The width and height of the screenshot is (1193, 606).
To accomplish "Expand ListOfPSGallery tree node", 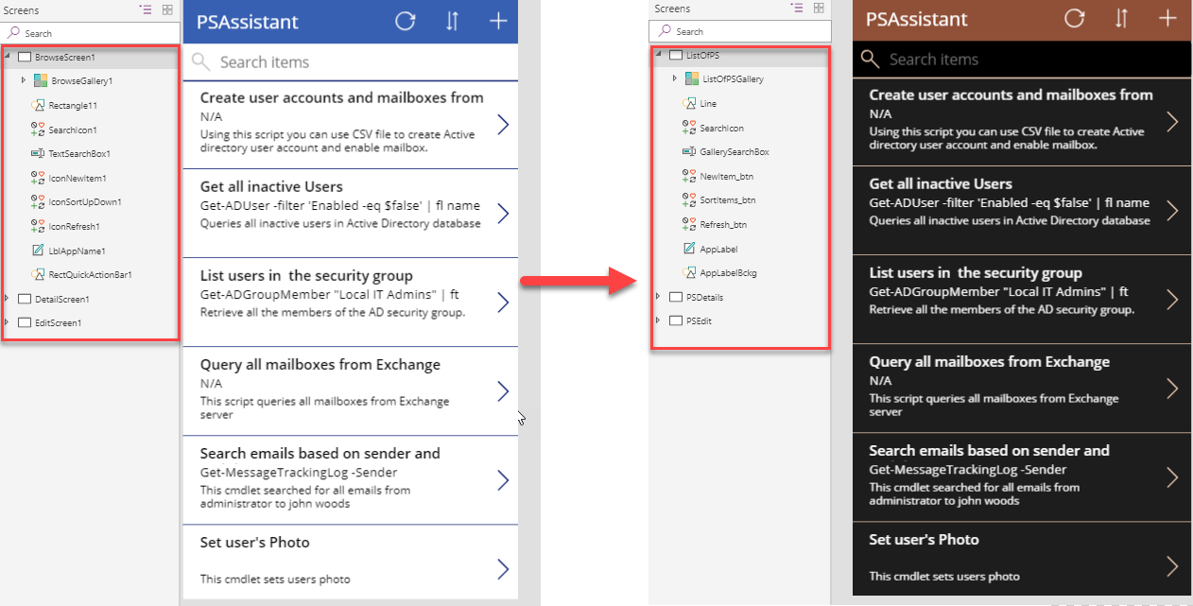I will coord(675,78).
